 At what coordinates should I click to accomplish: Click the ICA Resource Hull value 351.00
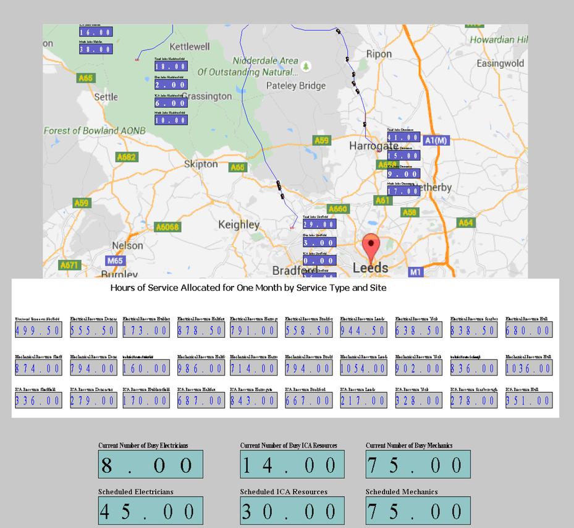tap(529, 400)
